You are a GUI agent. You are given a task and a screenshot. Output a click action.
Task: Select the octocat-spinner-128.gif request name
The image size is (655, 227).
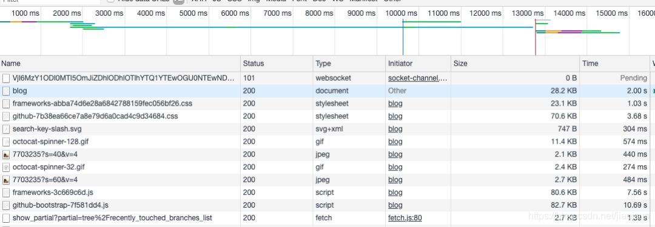coord(50,141)
